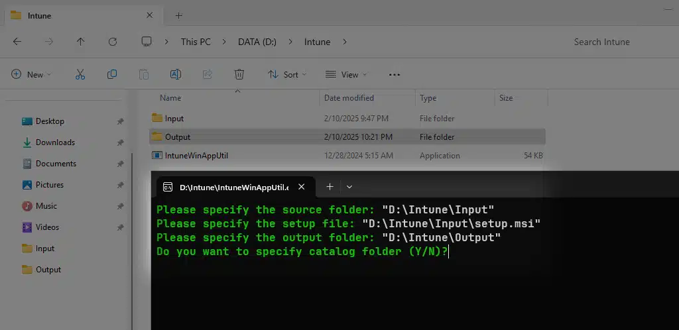The image size is (679, 330).
Task: Unpin Desktop using its pin icon
Action: tap(121, 121)
